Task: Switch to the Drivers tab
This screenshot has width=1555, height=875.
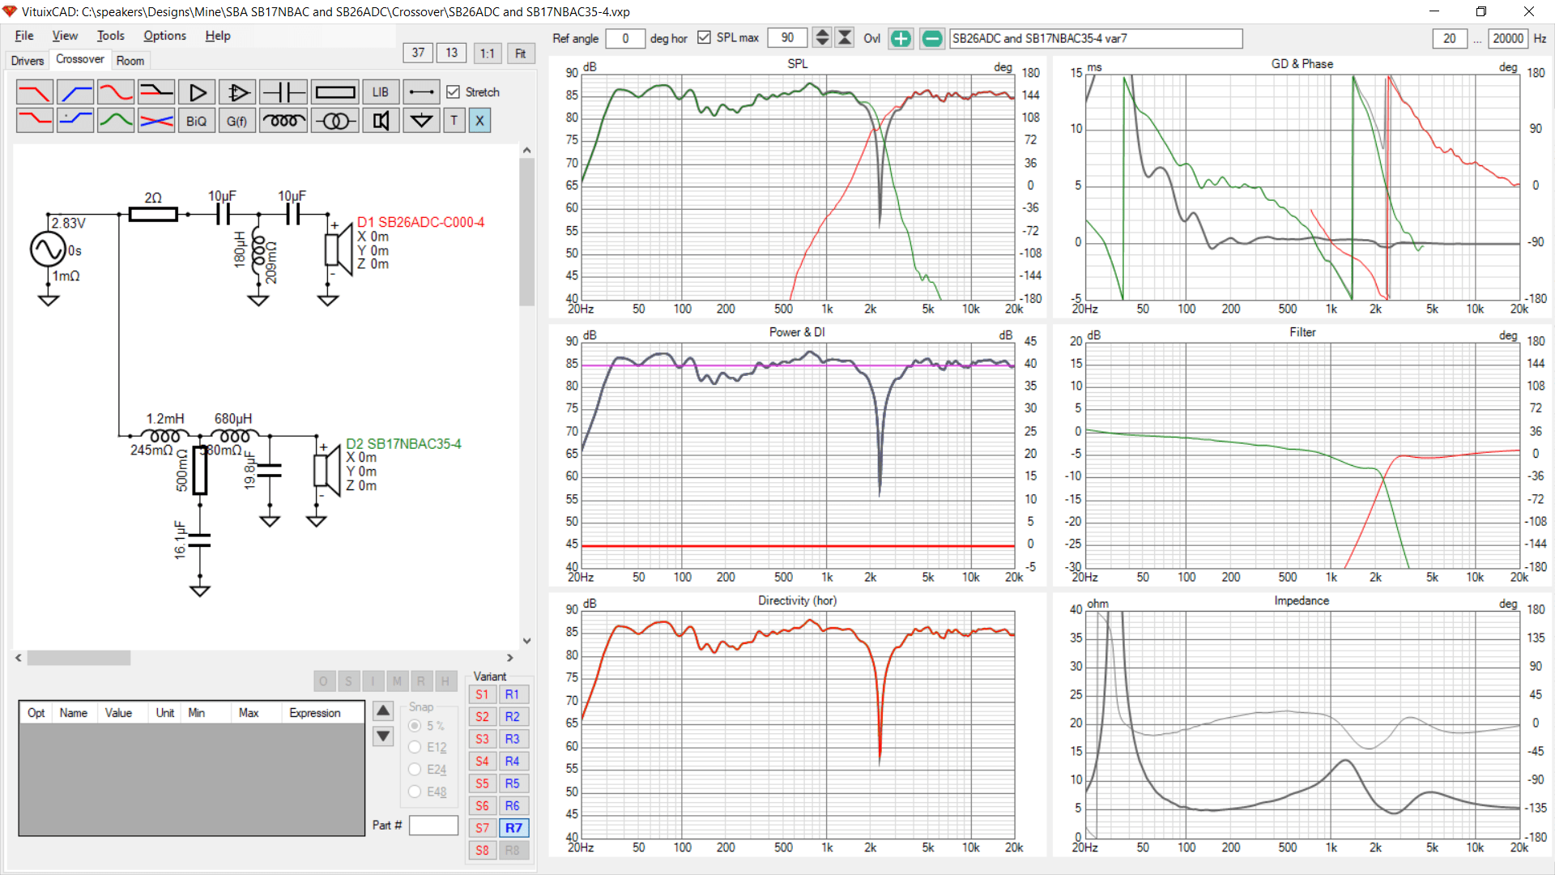Action: tap(28, 61)
